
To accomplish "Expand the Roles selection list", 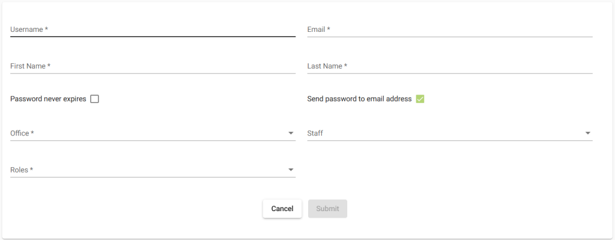I will (x=153, y=170).
